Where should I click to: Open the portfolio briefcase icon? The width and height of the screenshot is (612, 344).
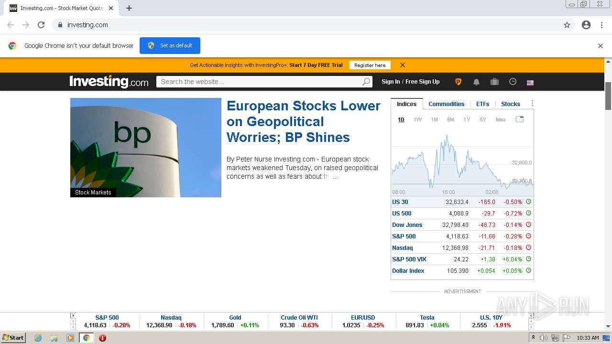[x=495, y=82]
